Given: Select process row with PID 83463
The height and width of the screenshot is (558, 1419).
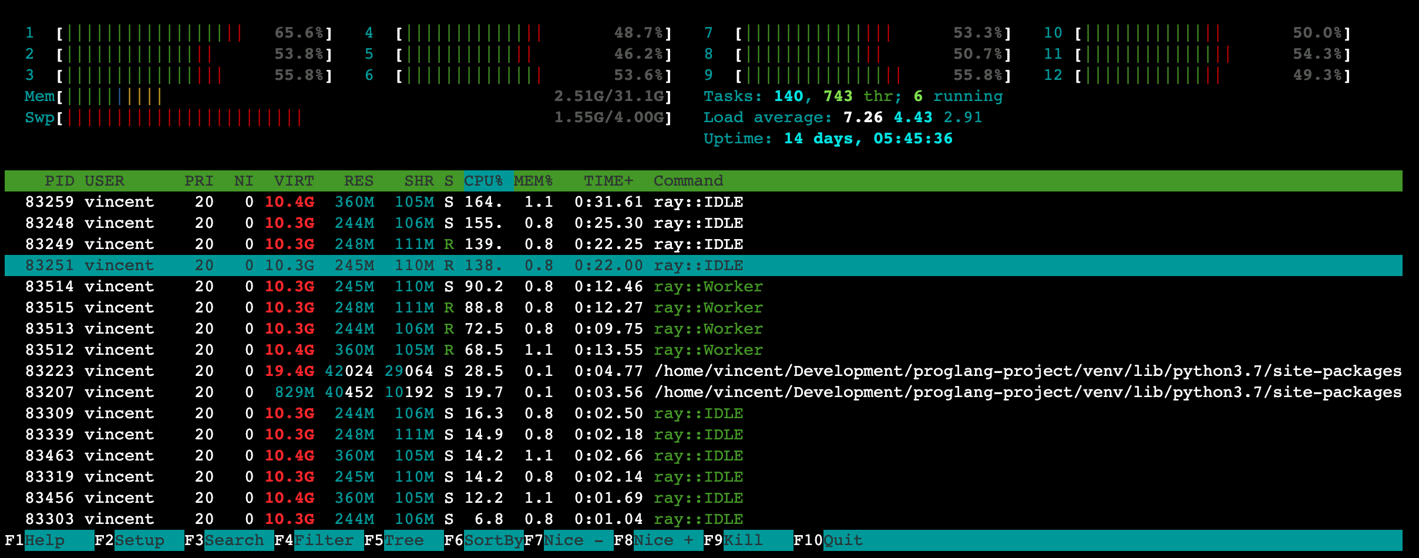Looking at the screenshot, I should (x=704, y=456).
